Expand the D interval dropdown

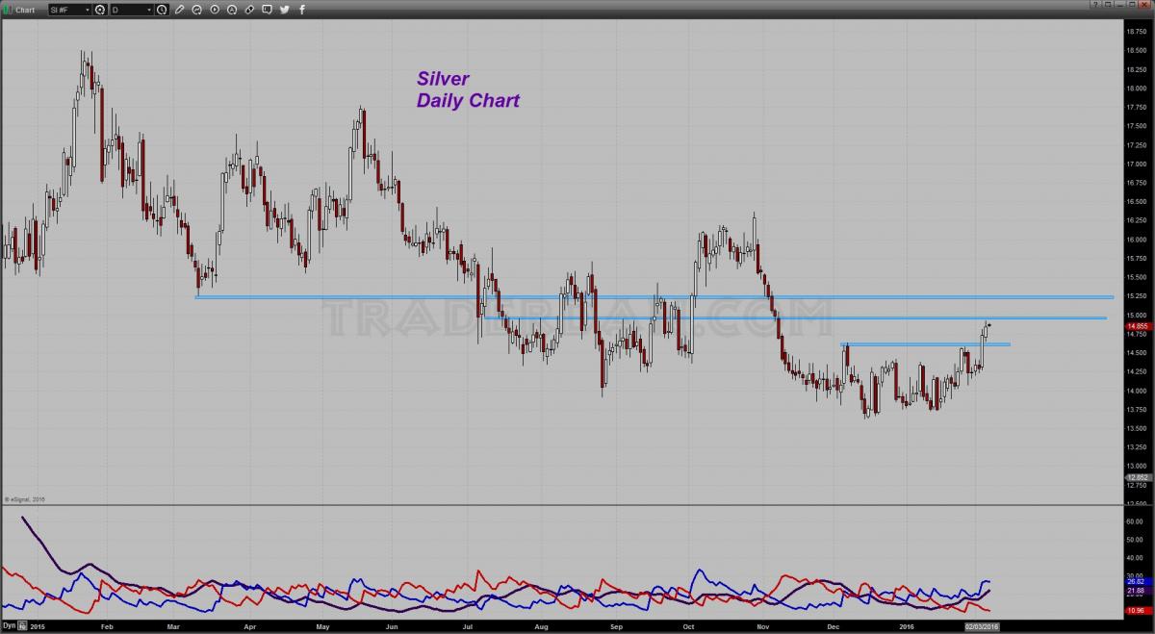click(131, 10)
